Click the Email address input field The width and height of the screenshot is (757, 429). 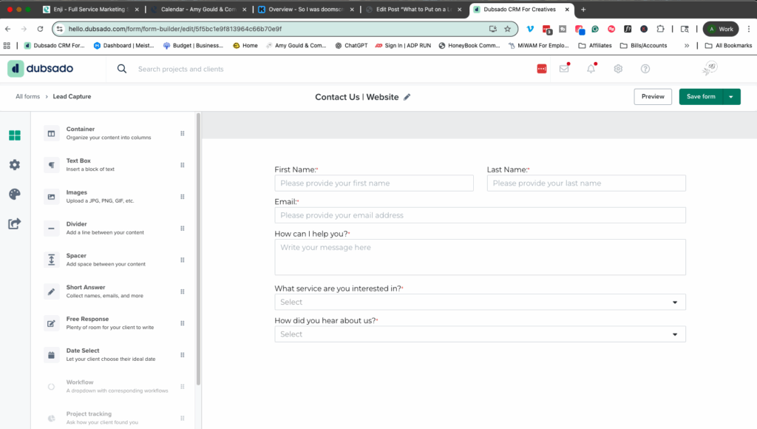tap(480, 215)
